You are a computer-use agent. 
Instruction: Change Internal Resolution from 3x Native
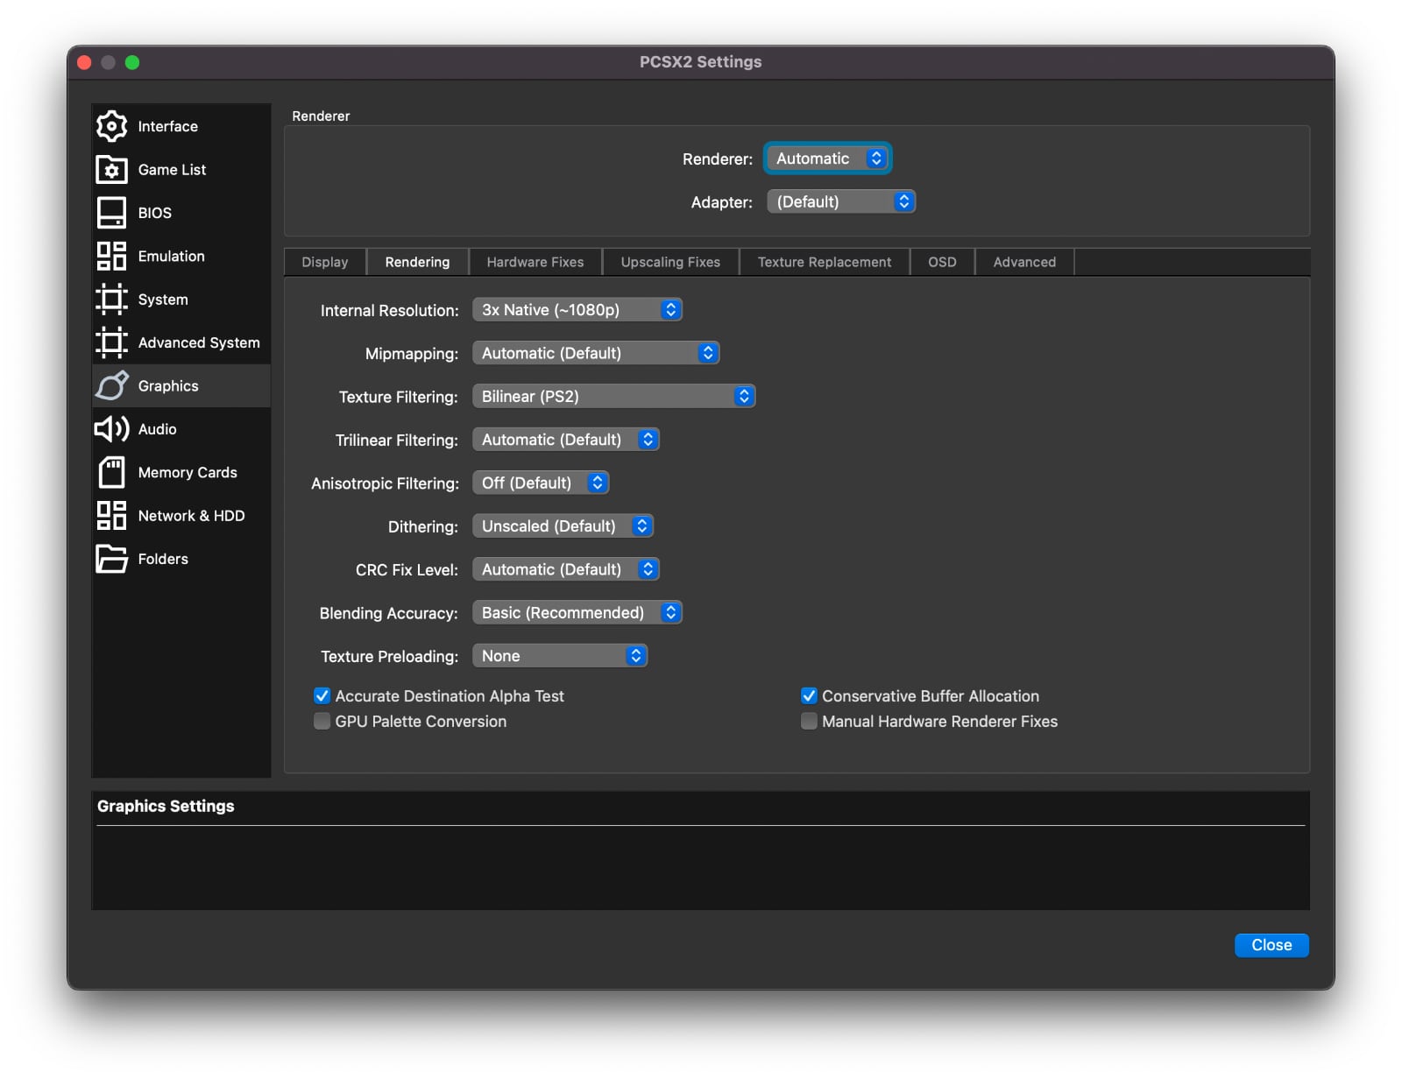coord(577,310)
